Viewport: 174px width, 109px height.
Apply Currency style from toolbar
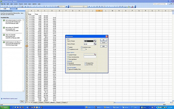click(x=107, y=6)
